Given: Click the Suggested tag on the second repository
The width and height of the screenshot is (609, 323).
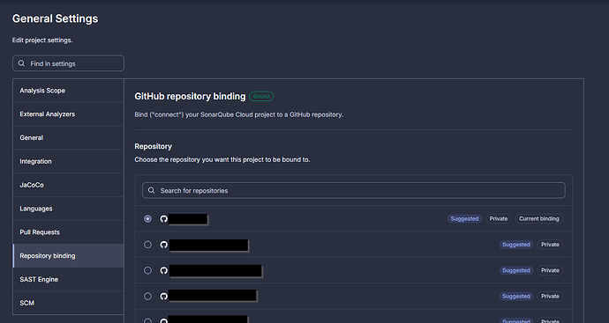Looking at the screenshot, I should click(516, 245).
